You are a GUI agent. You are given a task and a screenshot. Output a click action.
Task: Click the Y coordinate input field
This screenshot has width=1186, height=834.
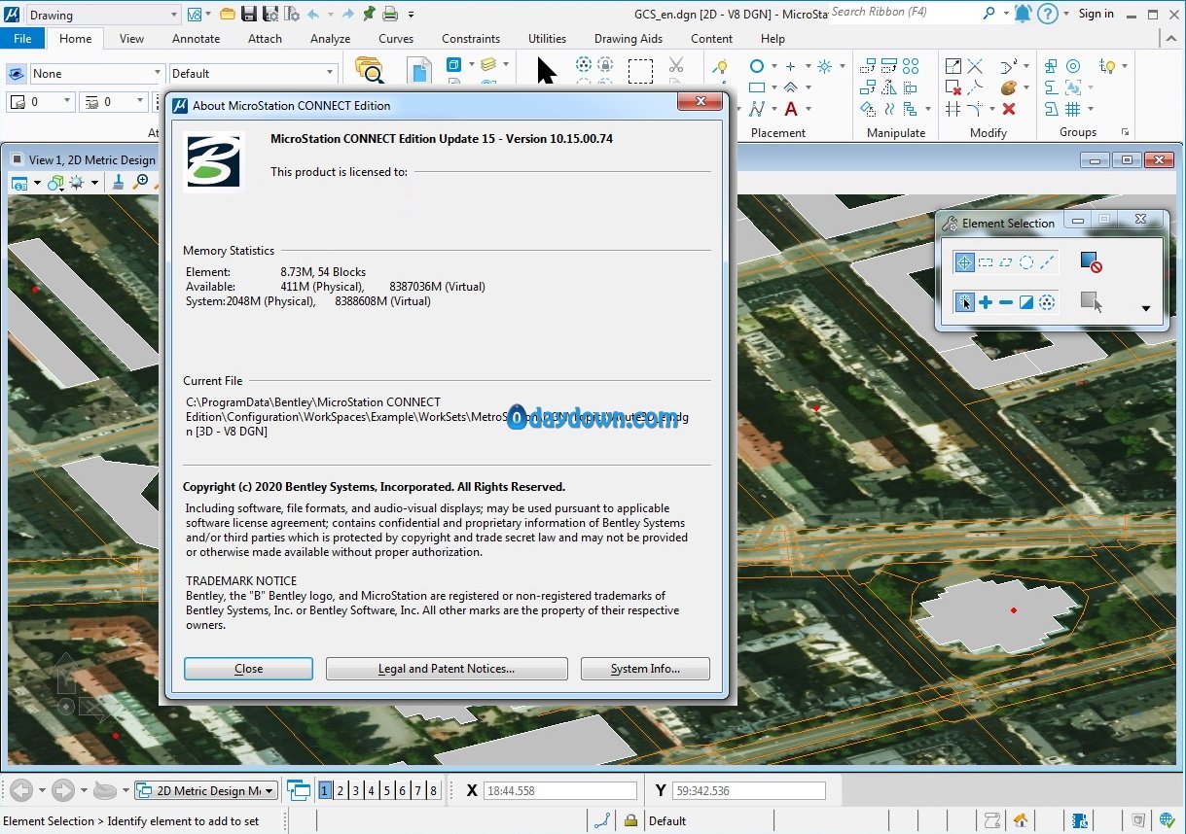(749, 790)
